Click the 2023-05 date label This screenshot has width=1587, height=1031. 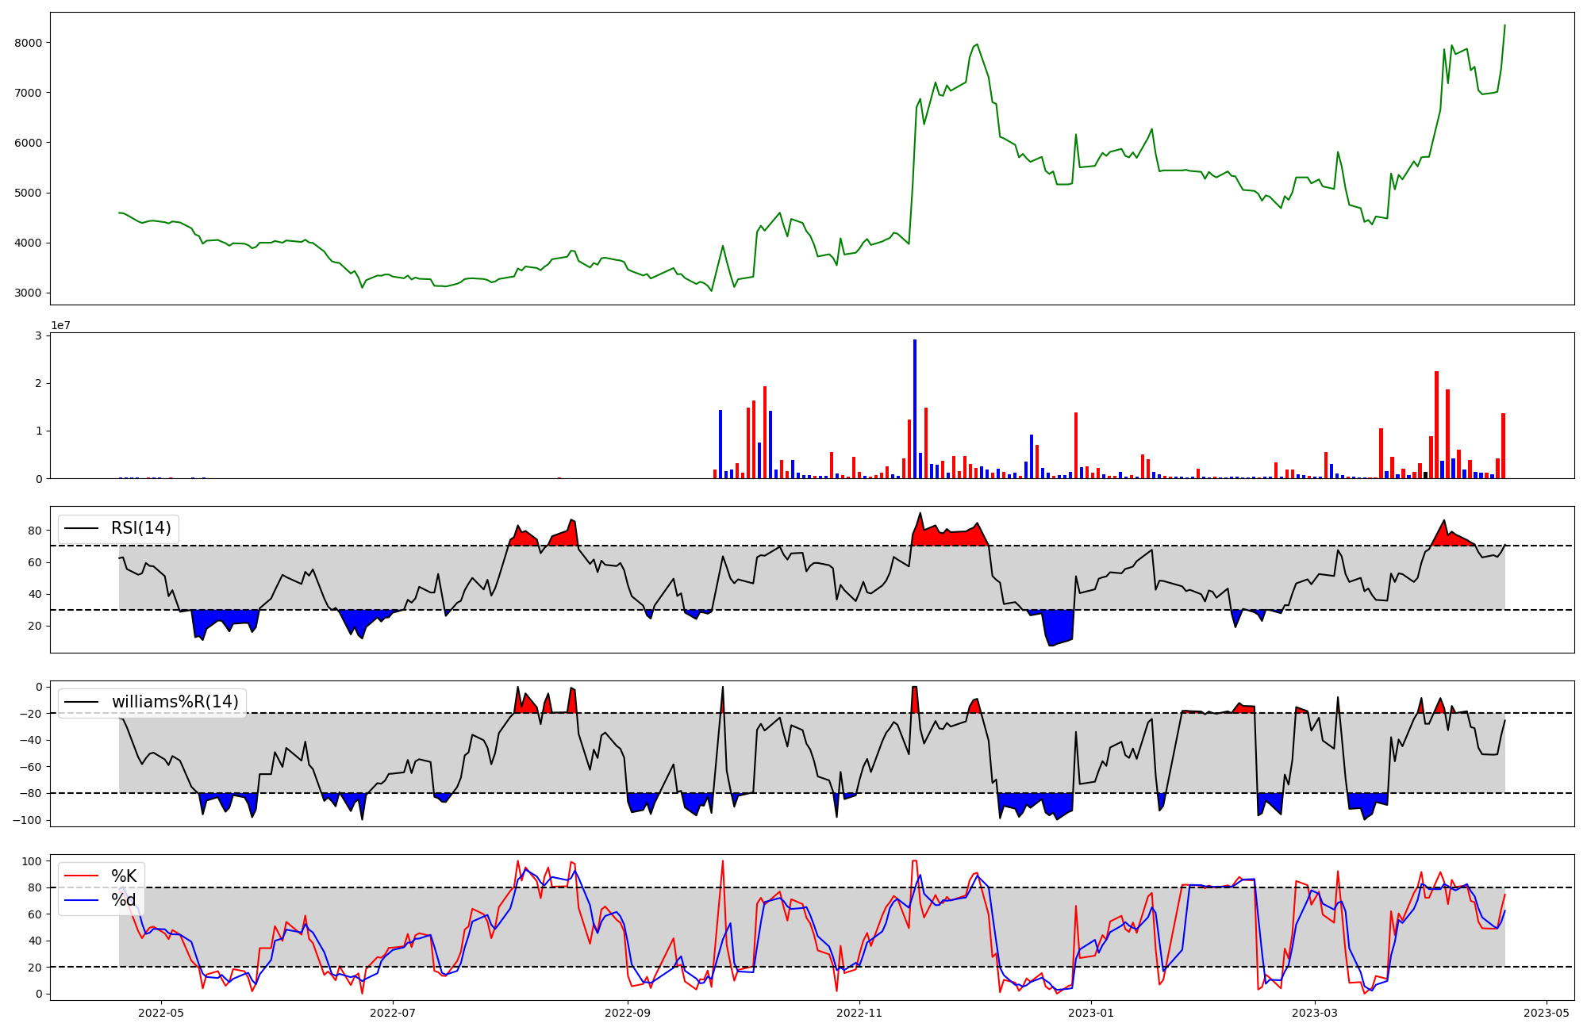[1547, 1013]
